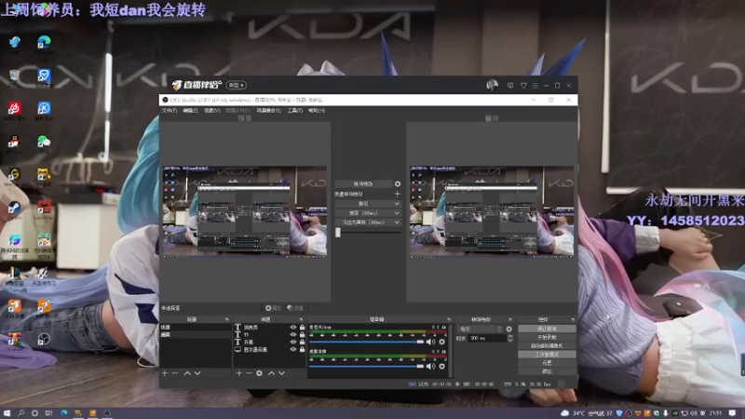Open transition gear between preview and output

(398, 183)
